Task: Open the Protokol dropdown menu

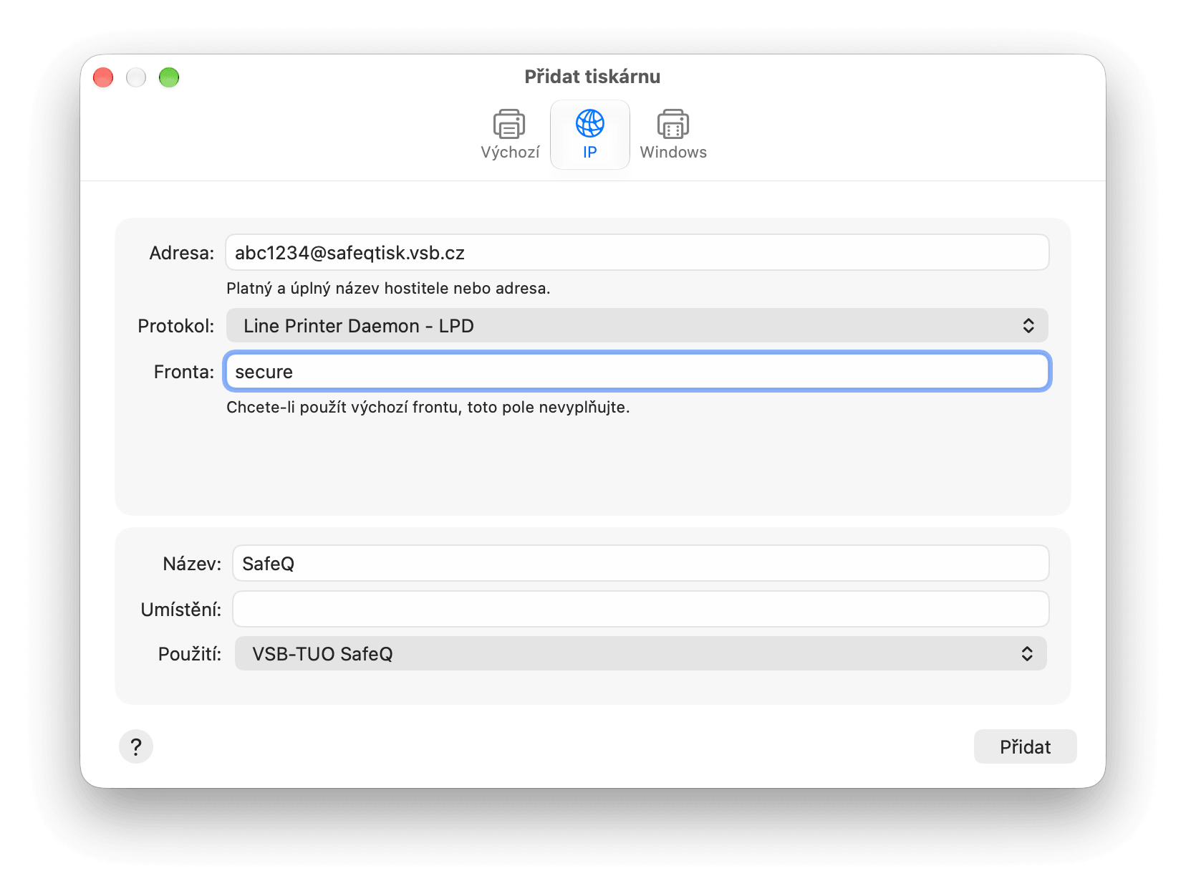Action: click(x=637, y=326)
